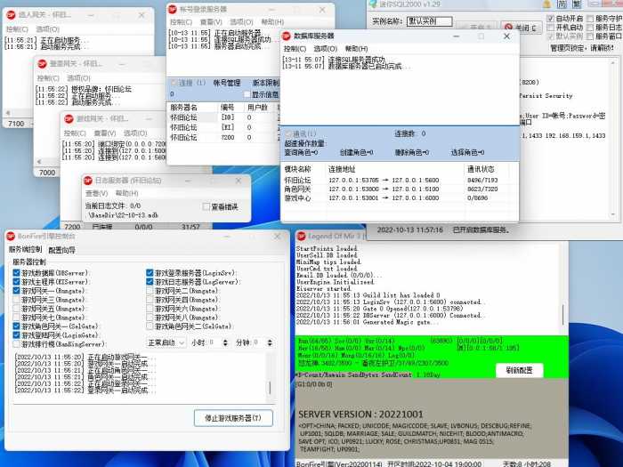
Task: Click the BonFire engine console title icon
Action: tap(11, 237)
